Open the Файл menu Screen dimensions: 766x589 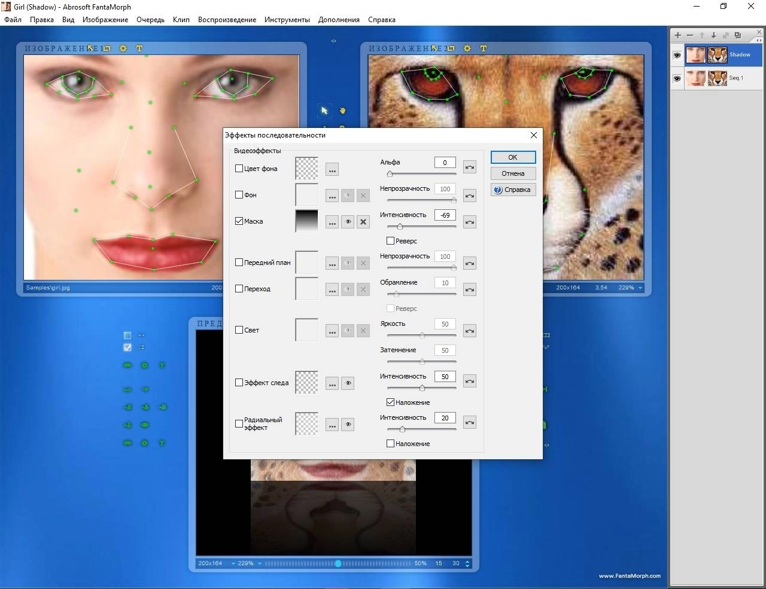tap(13, 20)
